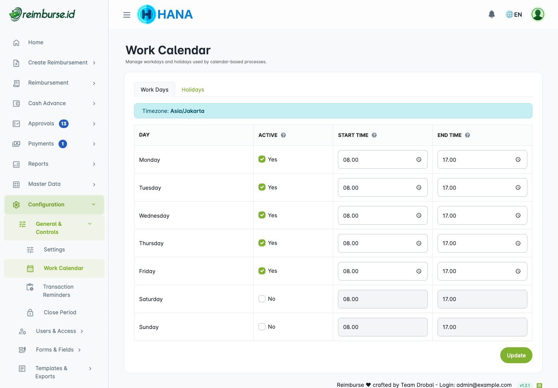Click the Configuration gear icon
This screenshot has height=388, width=558.
click(x=16, y=205)
